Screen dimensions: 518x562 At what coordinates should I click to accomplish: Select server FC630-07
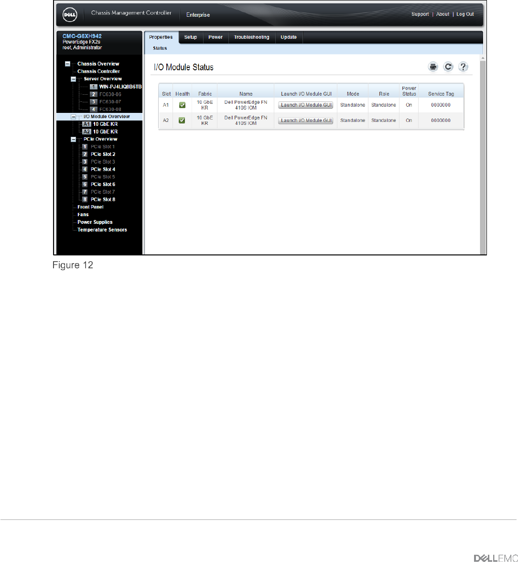(110, 102)
